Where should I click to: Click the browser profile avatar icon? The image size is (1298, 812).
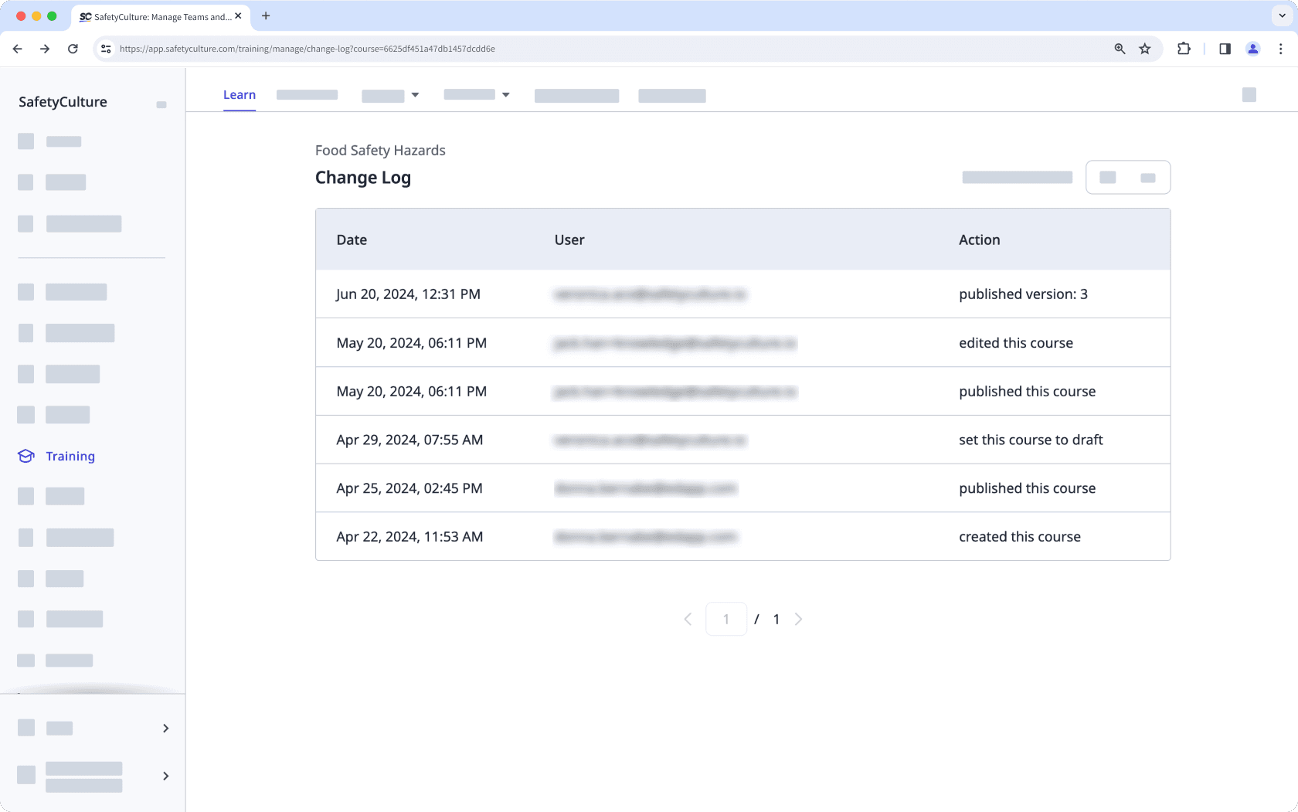pos(1252,49)
